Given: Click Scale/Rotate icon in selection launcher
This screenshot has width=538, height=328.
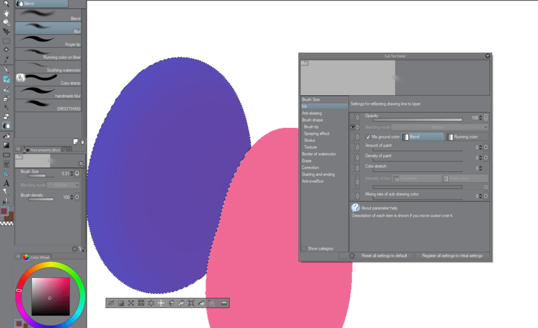Looking at the screenshot, I should [191, 303].
